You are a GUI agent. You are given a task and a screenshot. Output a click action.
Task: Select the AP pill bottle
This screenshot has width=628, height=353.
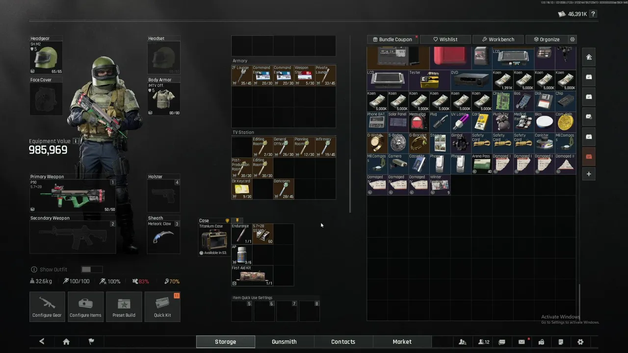(242, 255)
